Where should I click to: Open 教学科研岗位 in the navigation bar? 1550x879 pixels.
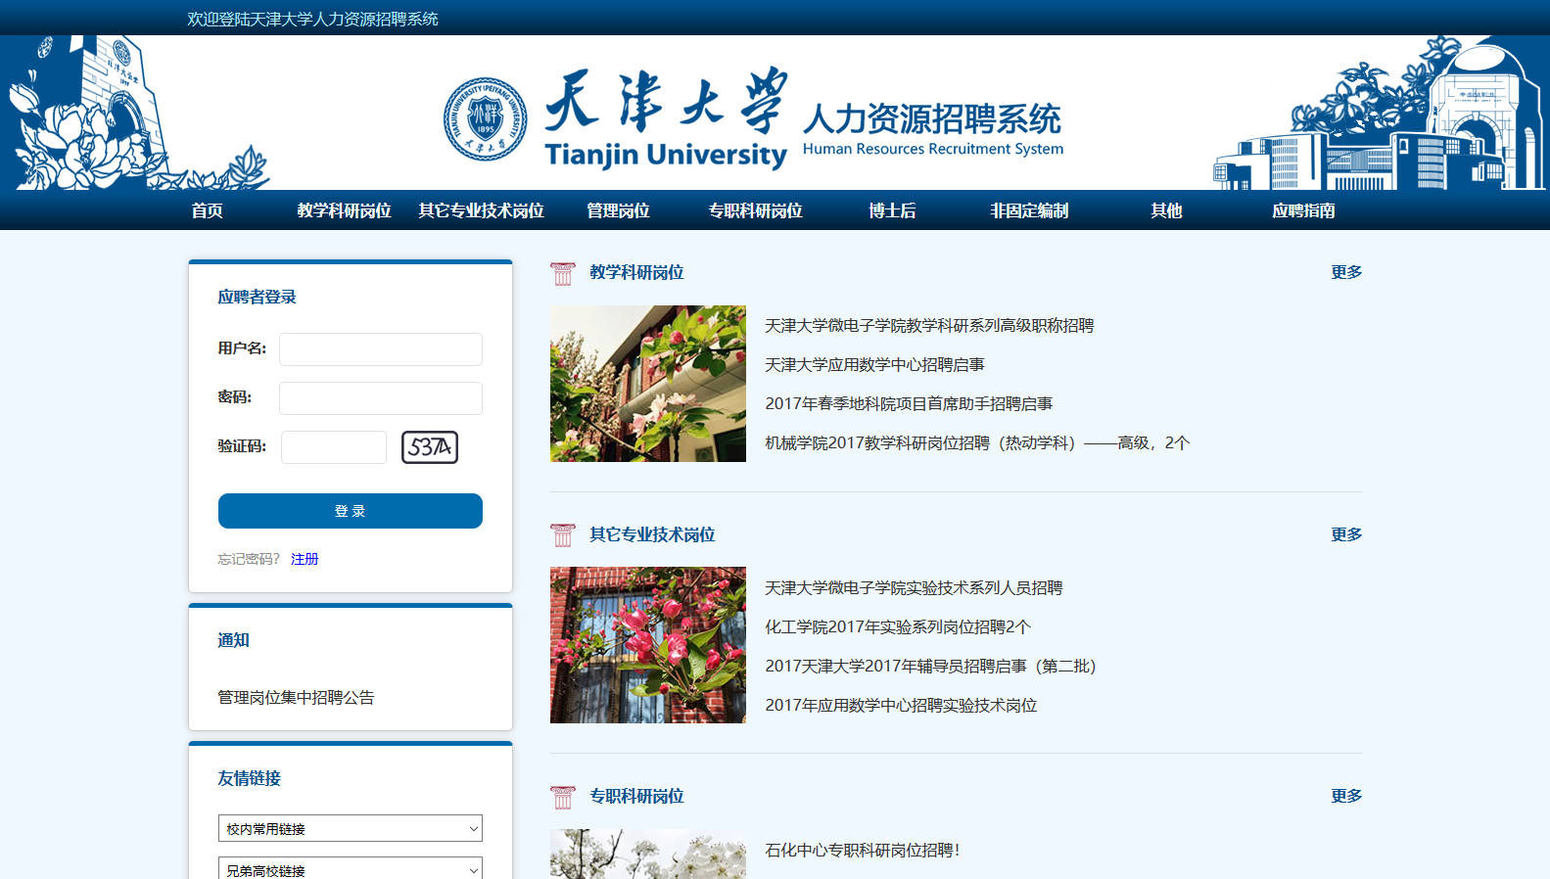coord(344,210)
